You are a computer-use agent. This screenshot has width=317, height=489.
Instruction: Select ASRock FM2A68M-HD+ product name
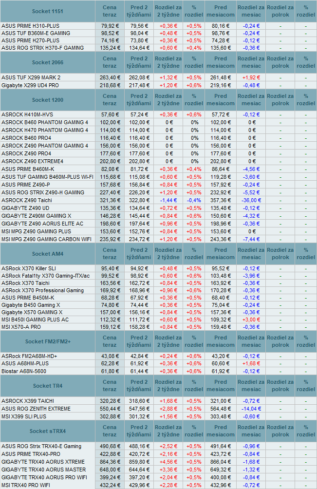[29, 356]
